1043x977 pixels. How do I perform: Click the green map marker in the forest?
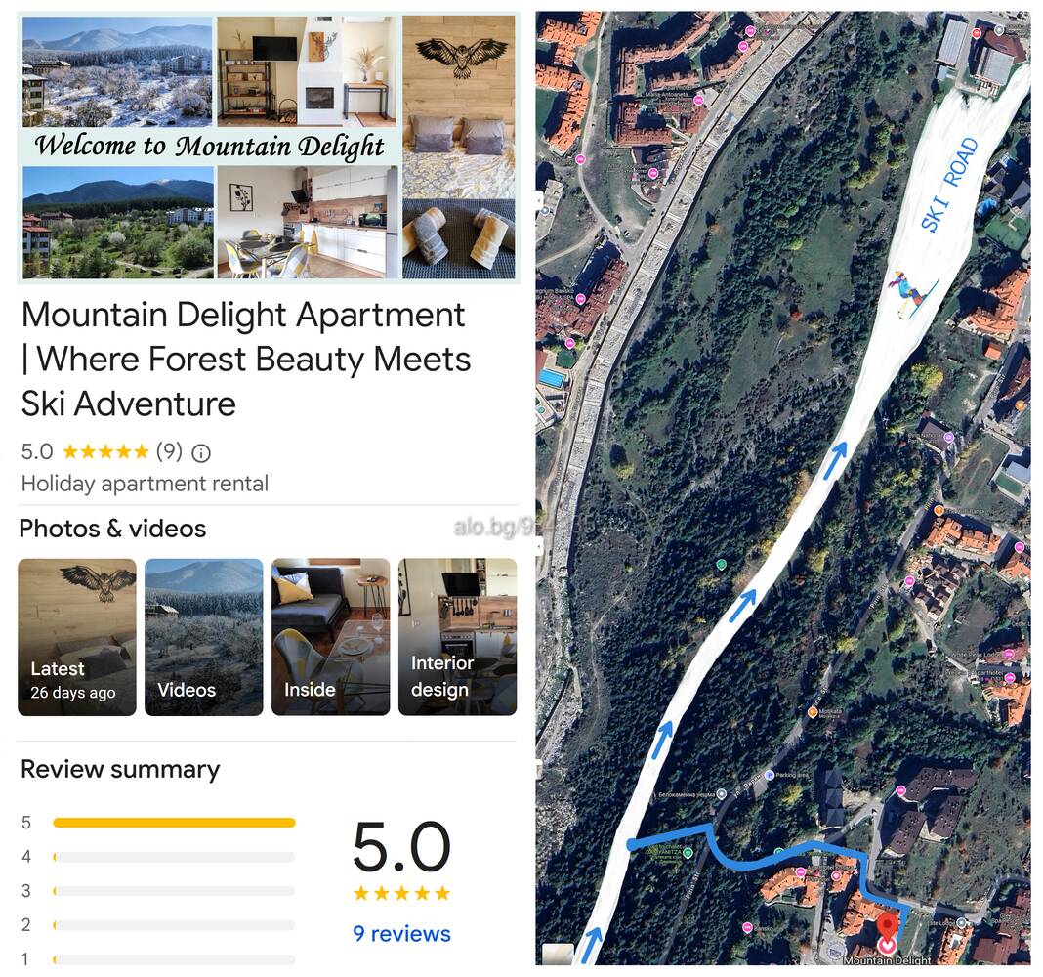(721, 565)
